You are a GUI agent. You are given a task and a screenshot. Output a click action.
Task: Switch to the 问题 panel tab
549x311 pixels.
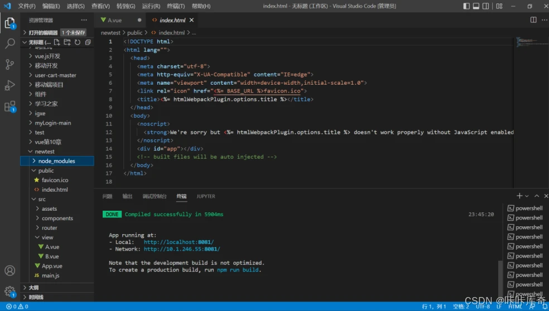tap(108, 196)
